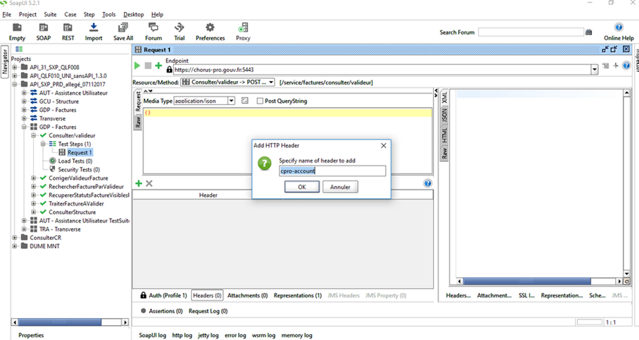
Task: Expand DUME MNT project
Action: pos(15,246)
